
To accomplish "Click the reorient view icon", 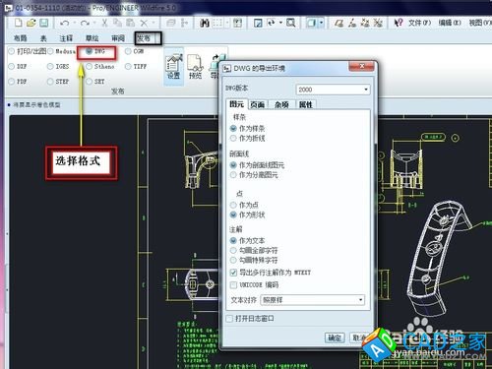I will click(x=271, y=23).
